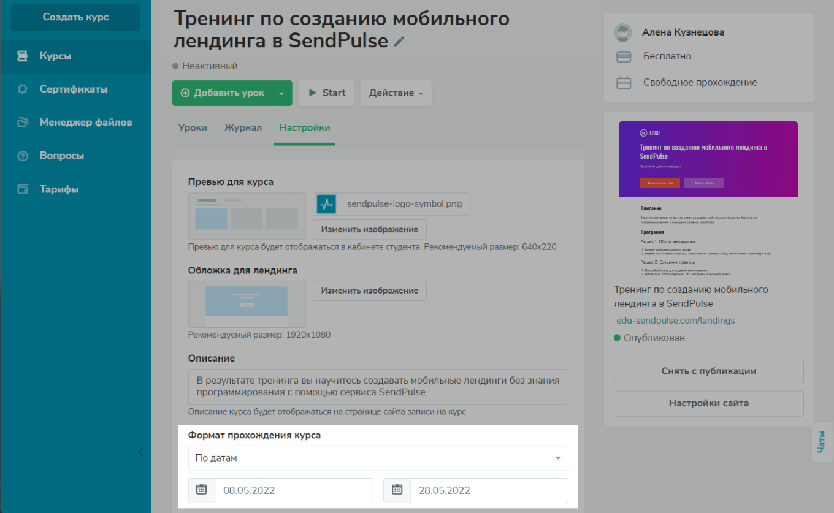Click the Создать курс button
The width and height of the screenshot is (834, 513).
click(75, 17)
